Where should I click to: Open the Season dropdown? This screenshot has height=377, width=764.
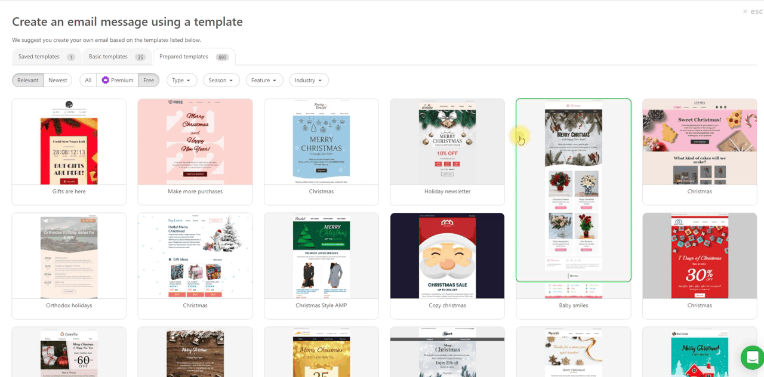pos(221,80)
